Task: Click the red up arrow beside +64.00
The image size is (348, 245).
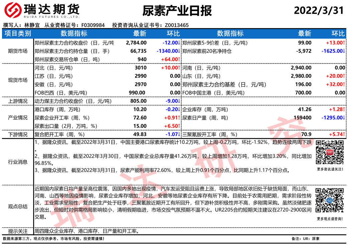Action: click(x=179, y=59)
